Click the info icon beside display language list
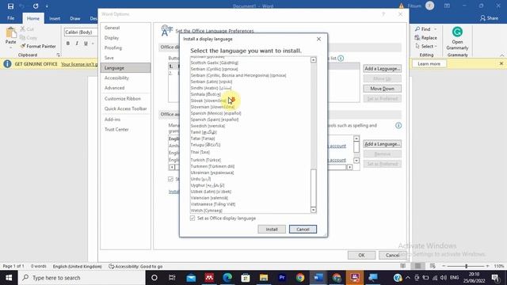The image size is (507, 285). coord(341,58)
